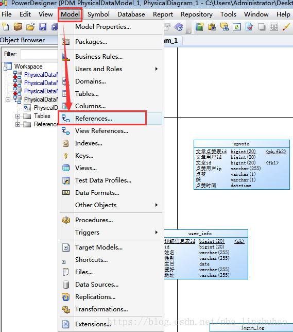The image size is (293, 332).
Task: Collapse the expanded PhysicalData model node
Action: coord(8,99)
